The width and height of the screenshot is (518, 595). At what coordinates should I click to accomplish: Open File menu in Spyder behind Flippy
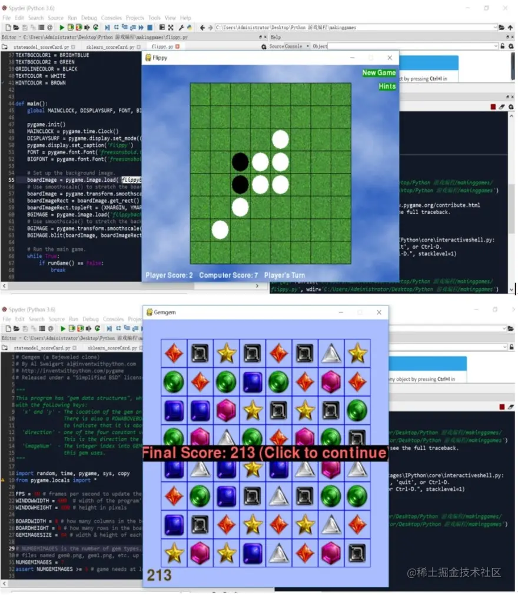[x=6, y=18]
